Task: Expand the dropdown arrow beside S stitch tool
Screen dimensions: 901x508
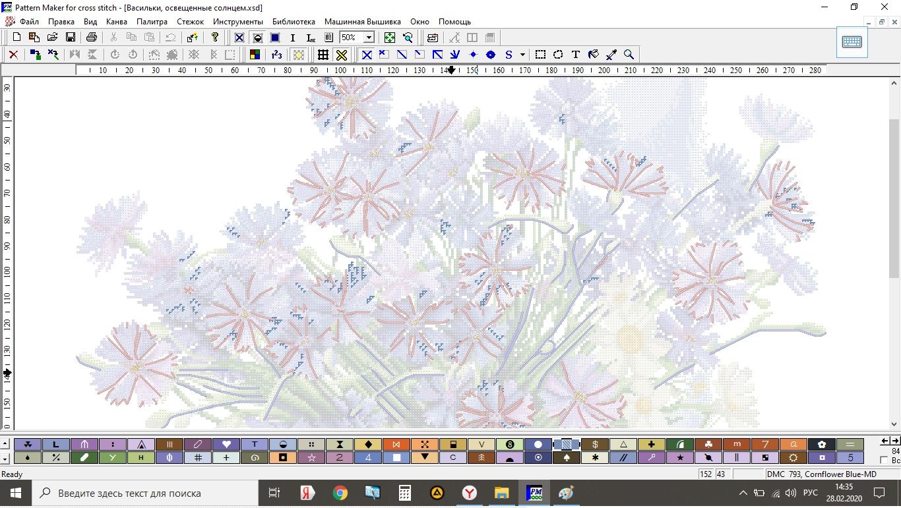Action: coord(522,55)
